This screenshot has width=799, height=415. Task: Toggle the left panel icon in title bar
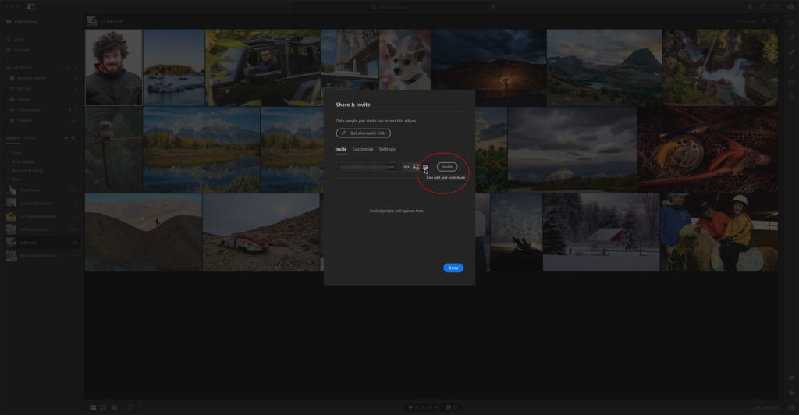(31, 6)
